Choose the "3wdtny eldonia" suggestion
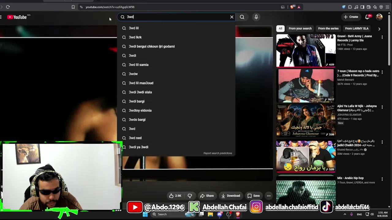Image resolution: width=392 pixels, height=220 pixels. point(176,111)
